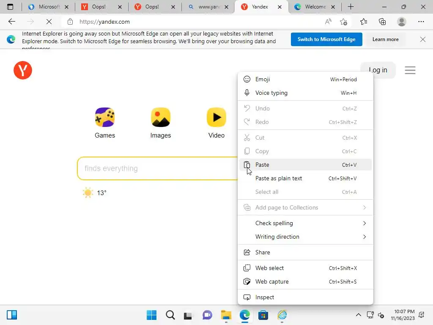
Task: Go back with the back arrow
Action: [11, 22]
